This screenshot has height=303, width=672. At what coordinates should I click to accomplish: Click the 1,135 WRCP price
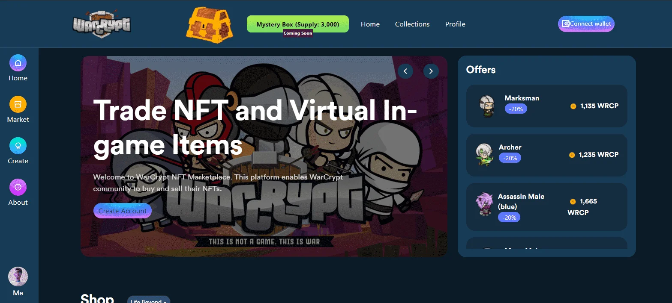(600, 106)
